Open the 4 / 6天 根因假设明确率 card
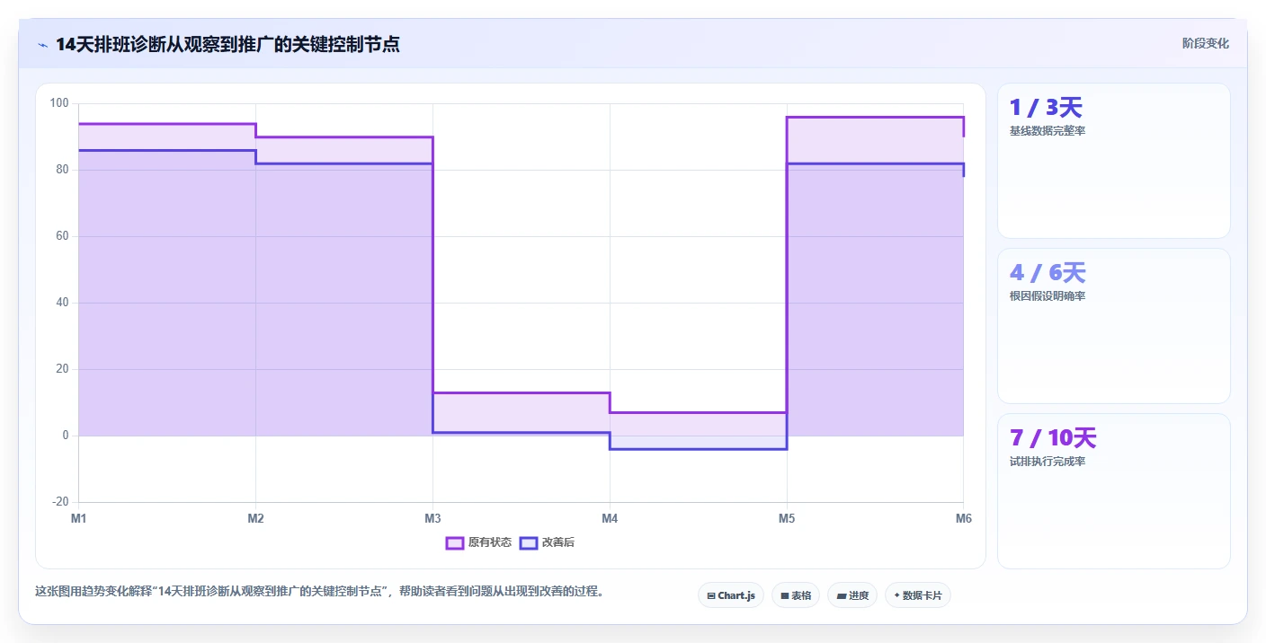Screen dimensions: 1266x643 pos(1113,326)
